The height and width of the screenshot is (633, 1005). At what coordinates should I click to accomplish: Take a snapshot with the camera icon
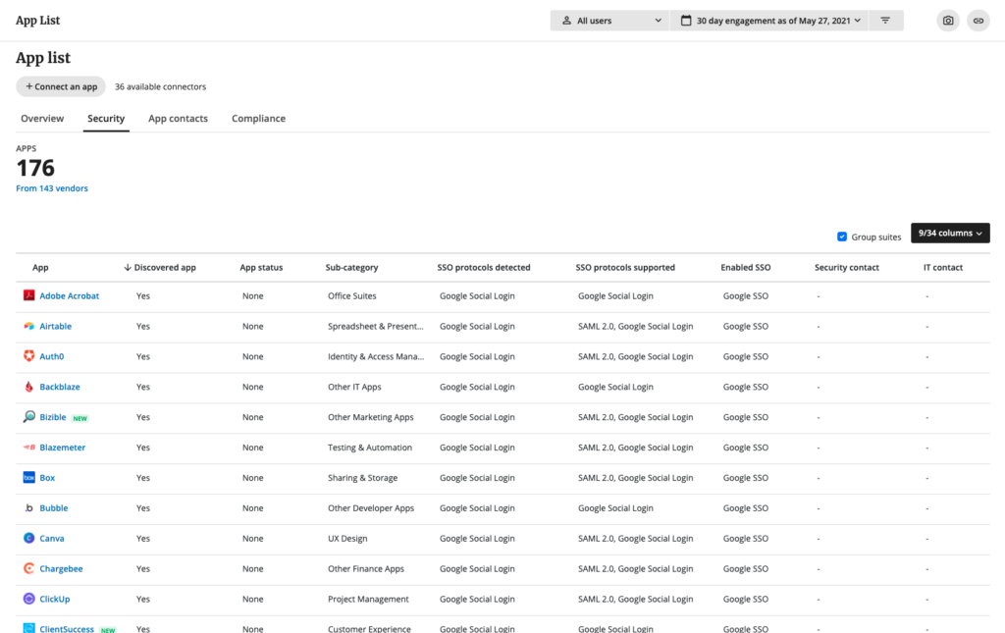pos(948,21)
